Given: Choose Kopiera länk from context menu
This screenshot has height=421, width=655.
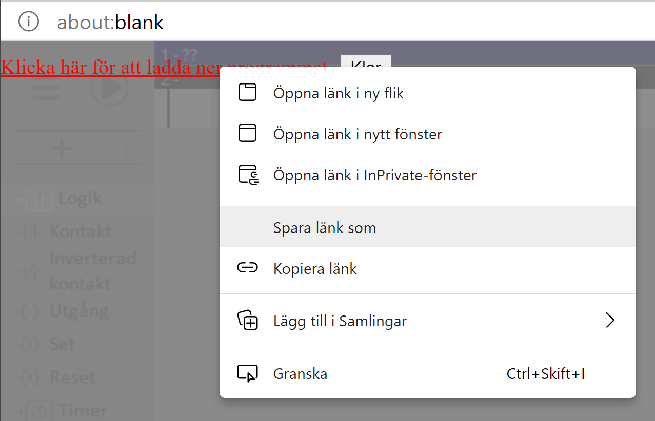Looking at the screenshot, I should [315, 269].
